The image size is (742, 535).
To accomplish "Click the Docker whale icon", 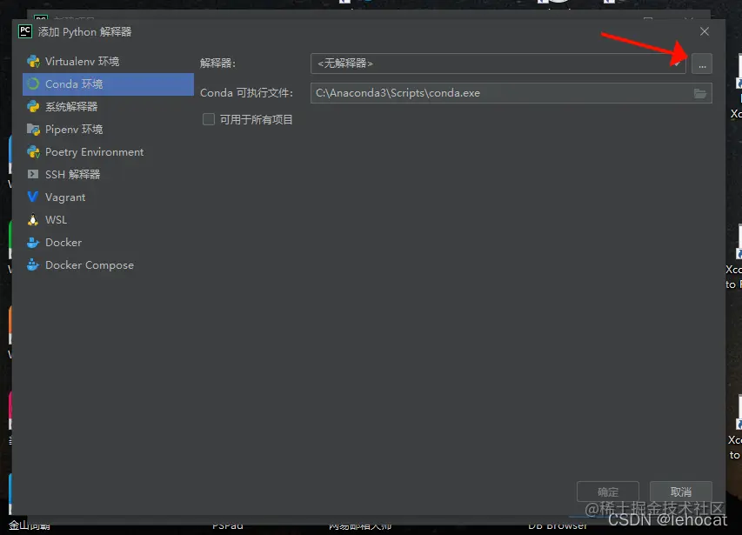I will (x=33, y=243).
